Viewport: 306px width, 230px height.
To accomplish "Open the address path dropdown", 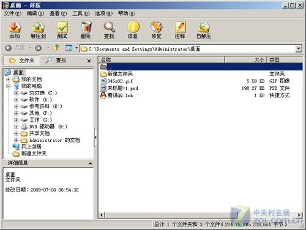I will pos(299,48).
